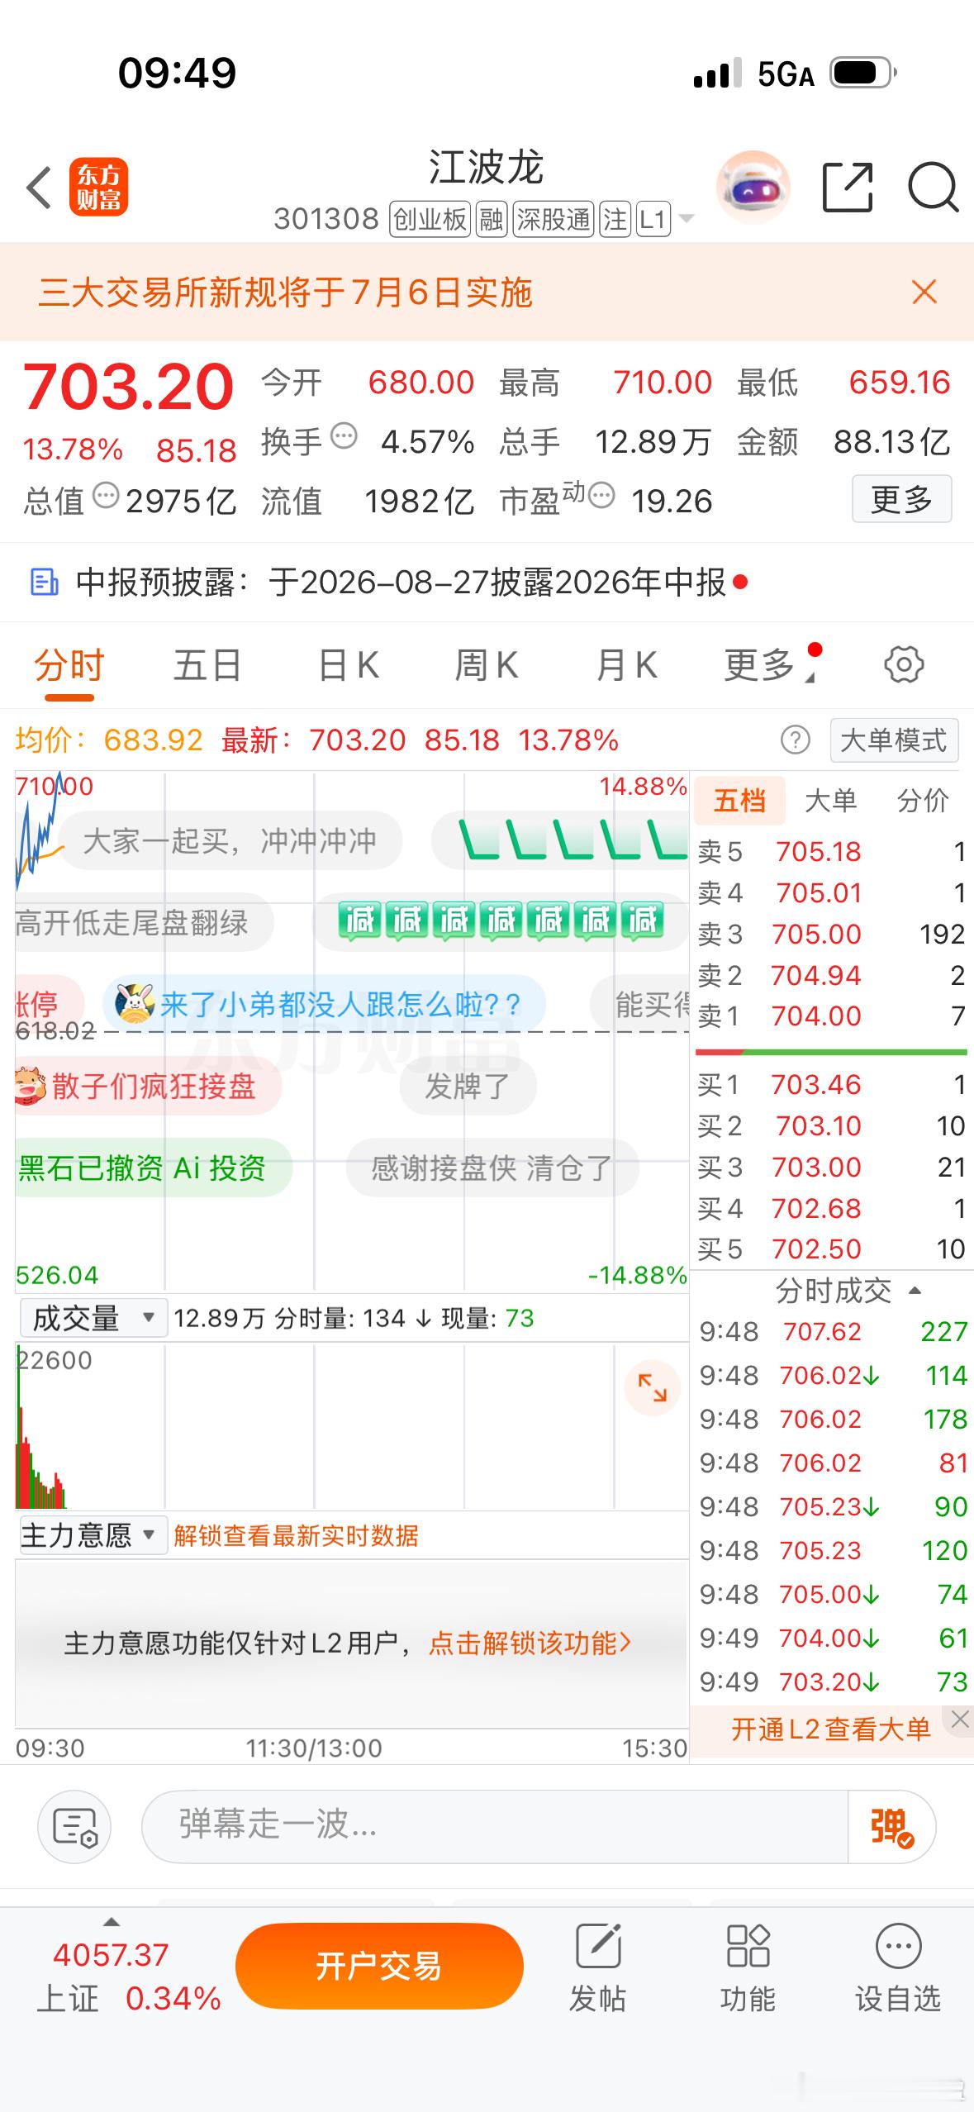Screen dimensions: 974x2112
Task: Tap the 卖3 705.00 order row
Action: pos(831,934)
